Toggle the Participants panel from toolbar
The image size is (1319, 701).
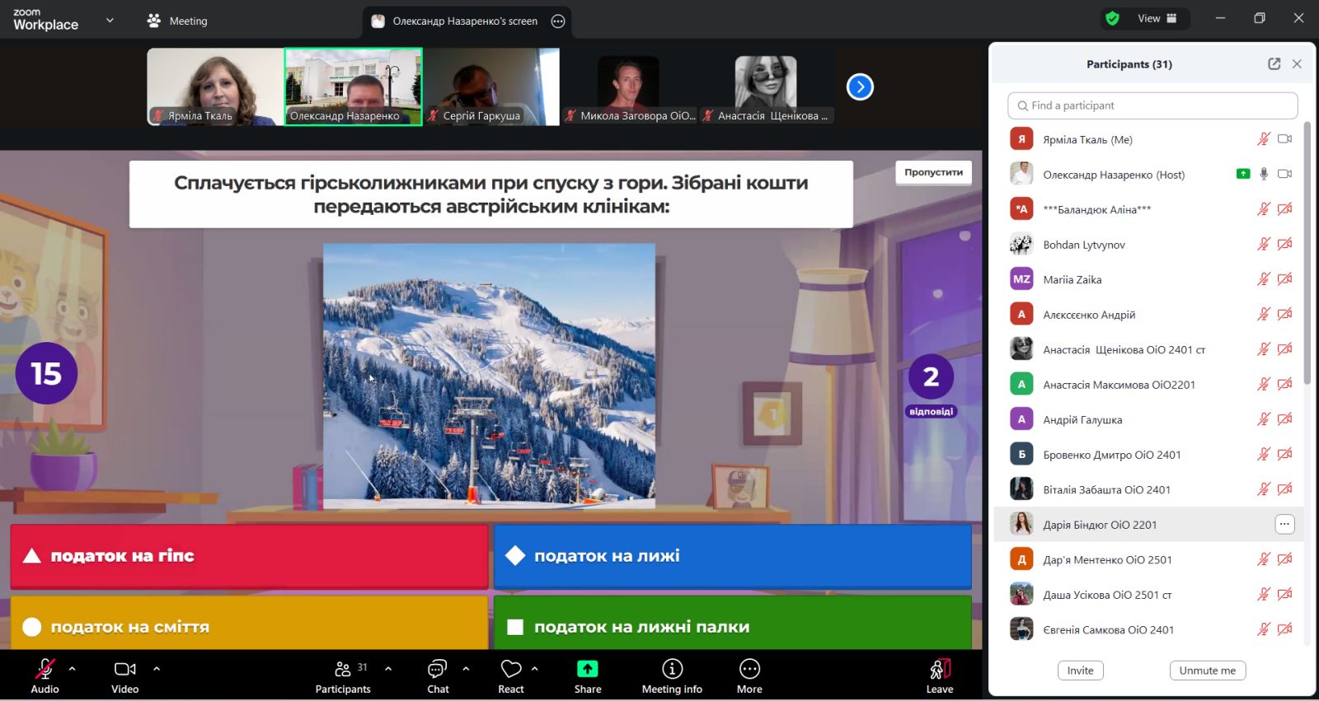click(343, 669)
